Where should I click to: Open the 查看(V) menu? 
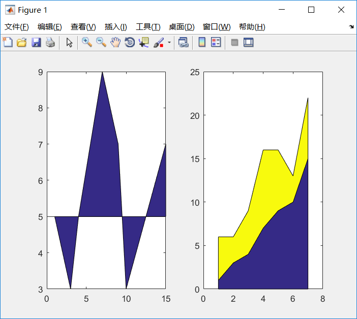pos(83,27)
